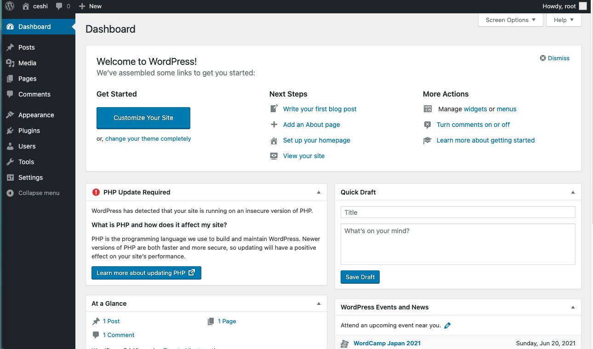Click pushpin icon next to 1 Post
This screenshot has width=593, height=349.
[96, 321]
